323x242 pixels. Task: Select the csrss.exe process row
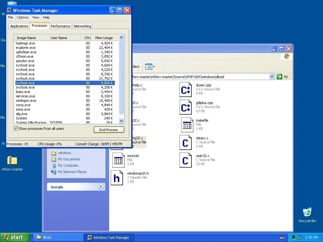(x=65, y=105)
